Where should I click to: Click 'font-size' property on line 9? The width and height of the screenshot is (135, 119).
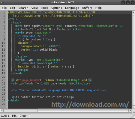(x=33, y=39)
